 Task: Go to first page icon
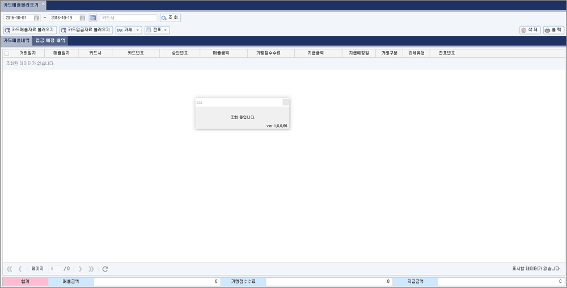[x=10, y=269]
